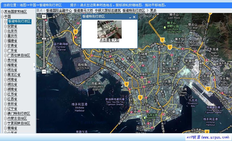Click the Route 3 shield near West Kowloon
The height and width of the screenshot is (141, 232).
click(x=126, y=84)
